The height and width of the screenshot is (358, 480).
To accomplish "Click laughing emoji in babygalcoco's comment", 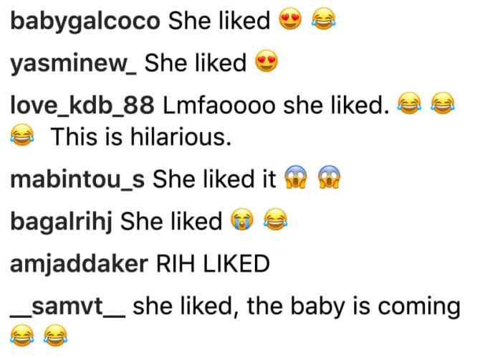I will (324, 19).
